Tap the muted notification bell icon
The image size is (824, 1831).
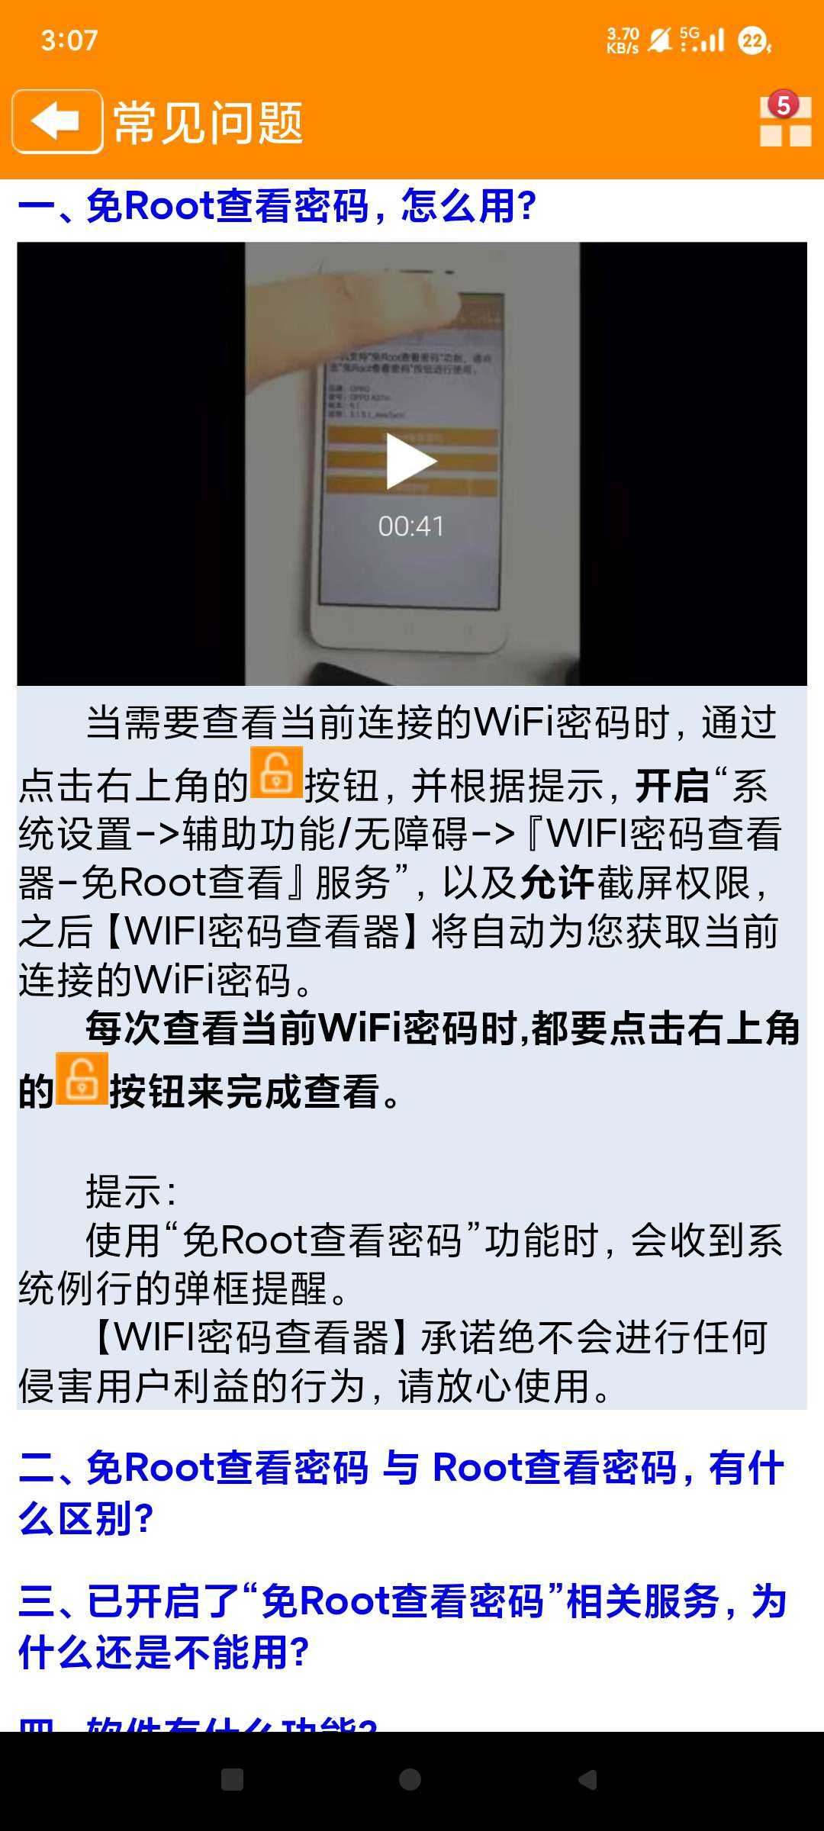click(660, 40)
